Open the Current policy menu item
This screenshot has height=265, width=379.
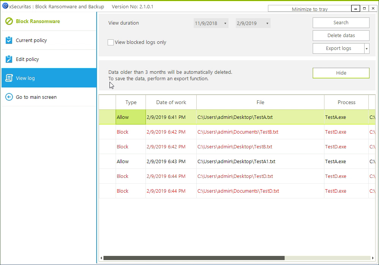coord(49,40)
